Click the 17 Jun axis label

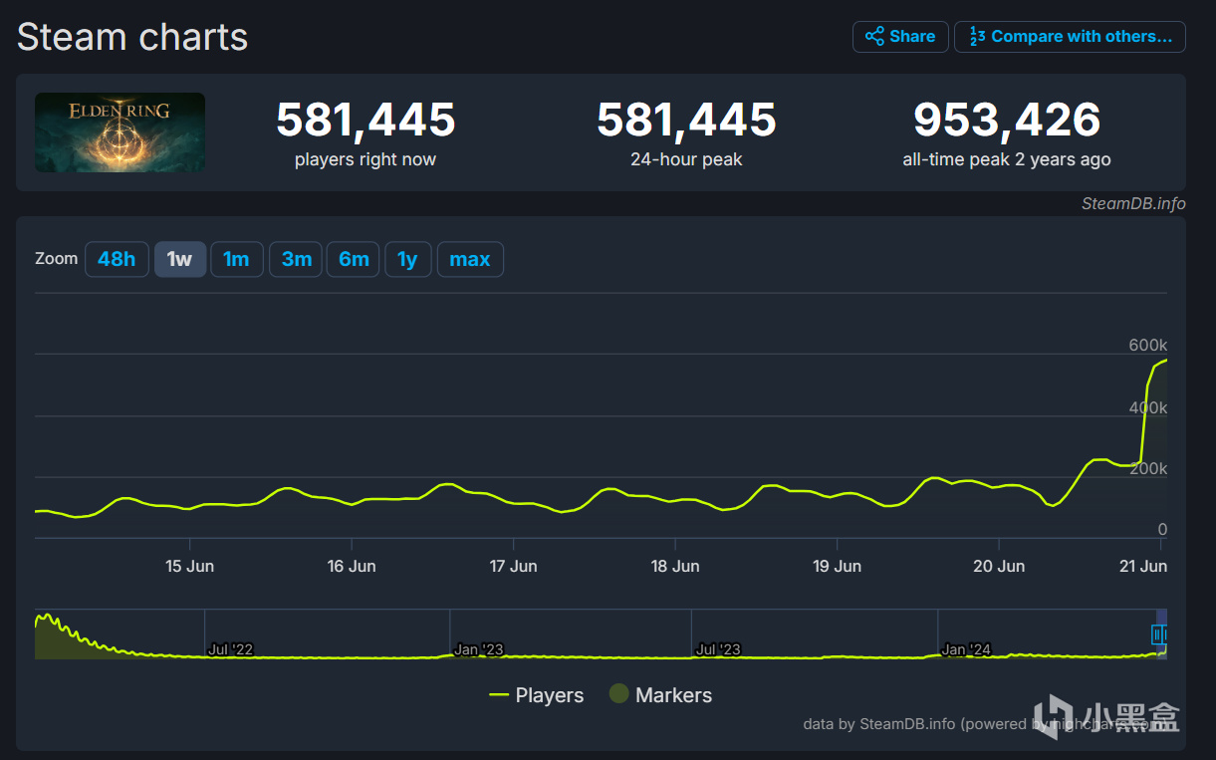click(513, 566)
